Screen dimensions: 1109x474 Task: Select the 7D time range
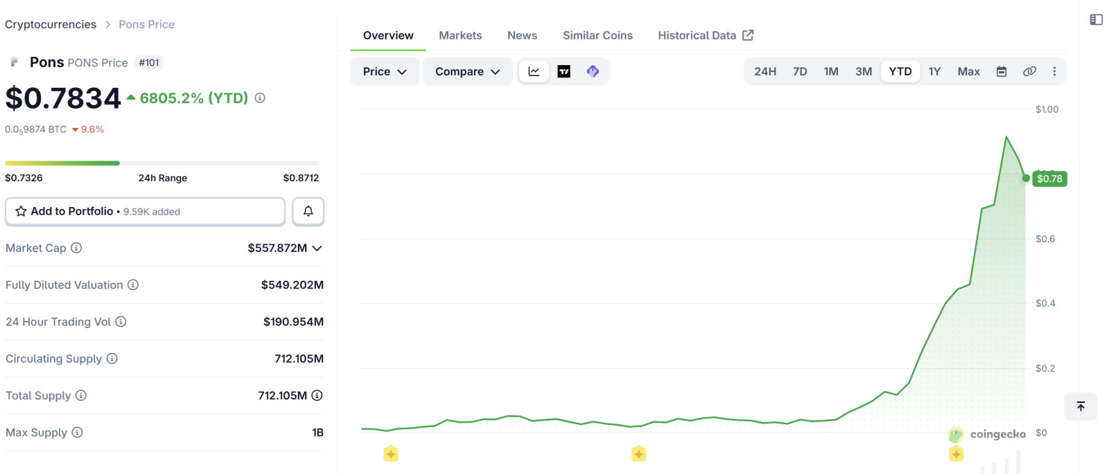[x=800, y=71]
